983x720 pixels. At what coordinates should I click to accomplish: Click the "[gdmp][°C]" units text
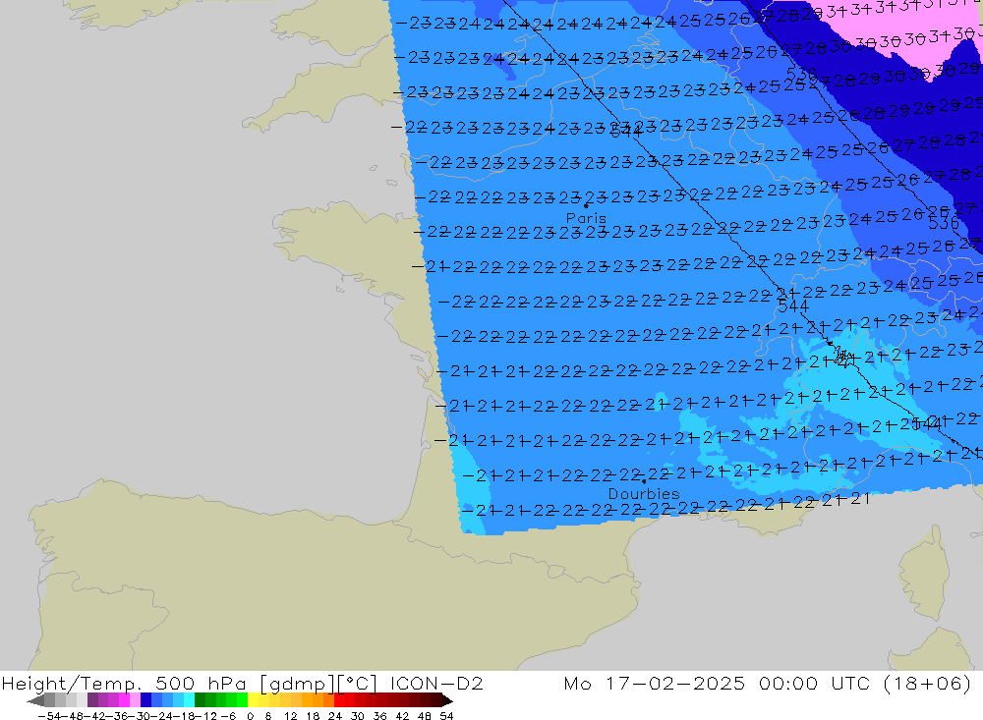(x=318, y=683)
